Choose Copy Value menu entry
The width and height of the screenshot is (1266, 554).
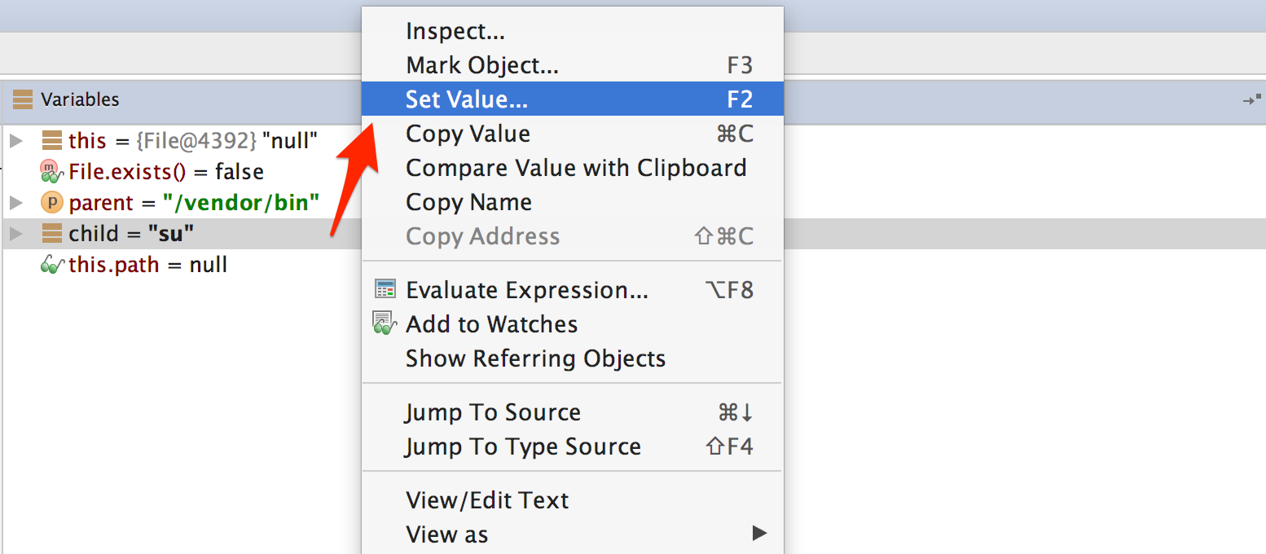click(x=468, y=134)
